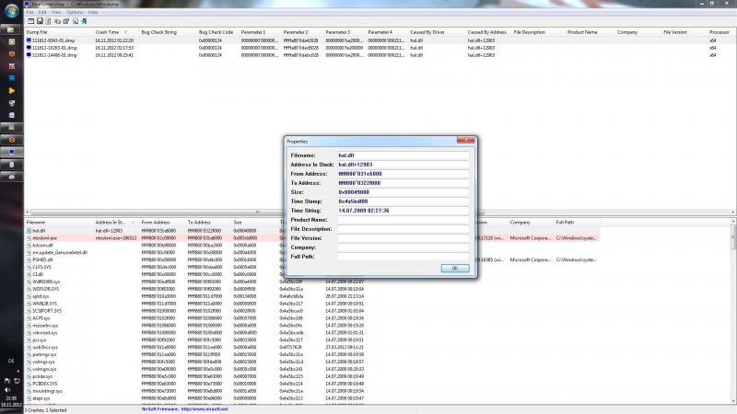Click the Product Name column header in upper pane
The width and height of the screenshot is (737, 414).
(582, 32)
